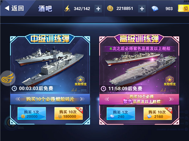This screenshot has width=189, height=141.
Task: Go back using the 返回 arrow button
Action: pyautogui.click(x=14, y=8)
